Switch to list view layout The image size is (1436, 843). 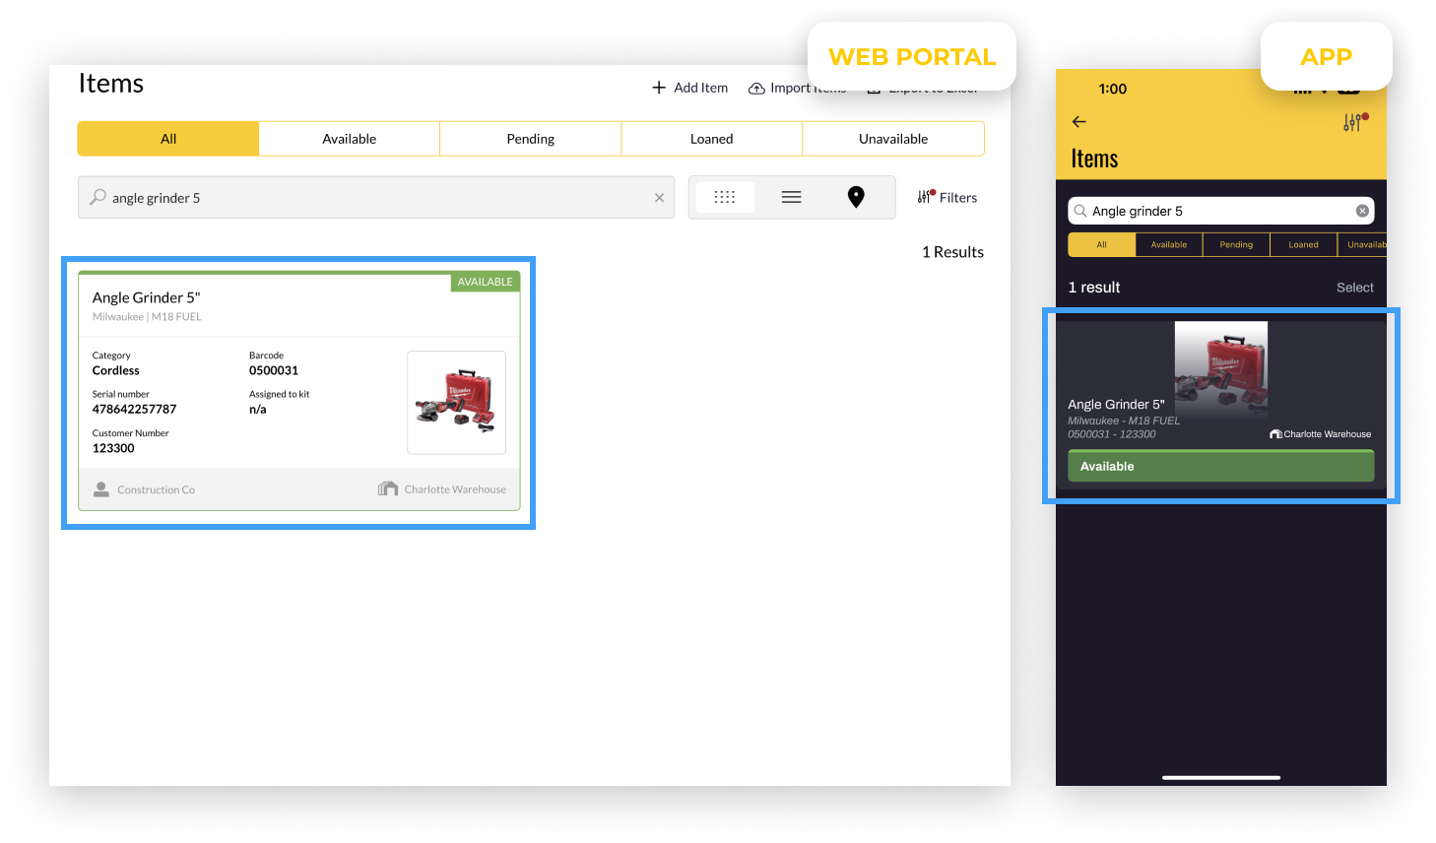(x=791, y=197)
